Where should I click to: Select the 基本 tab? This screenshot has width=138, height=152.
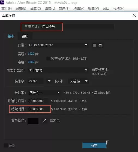tap(11, 36)
